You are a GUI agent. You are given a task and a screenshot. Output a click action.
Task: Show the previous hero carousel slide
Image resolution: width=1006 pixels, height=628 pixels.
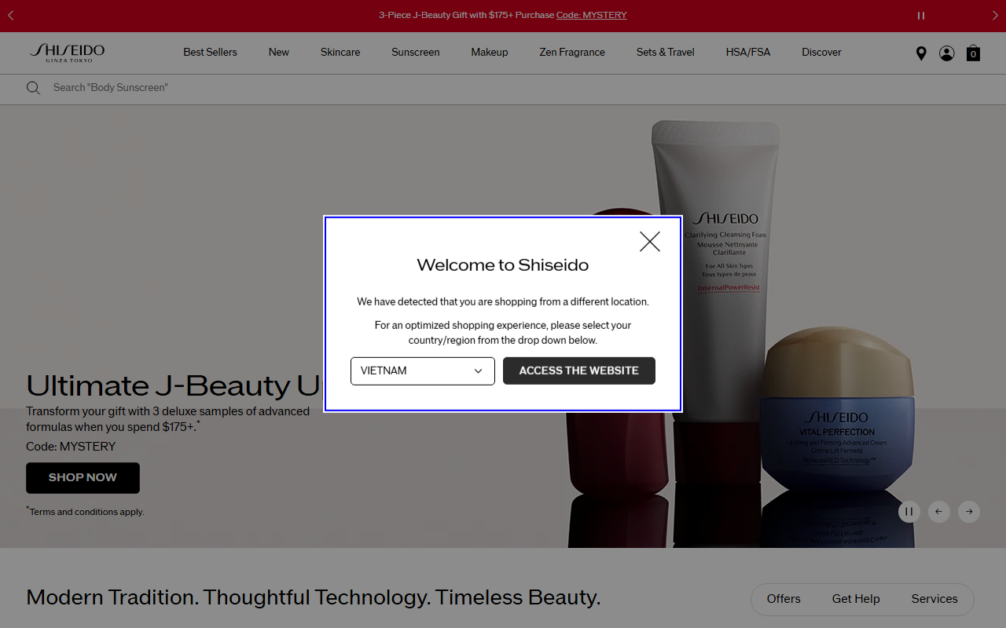point(939,512)
